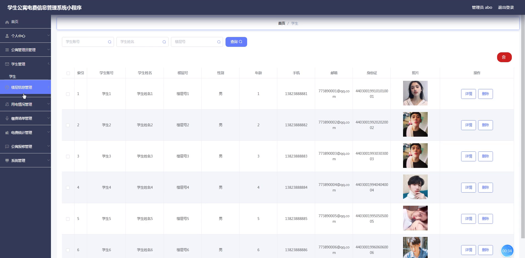Expand the 系统管理 menu chevron

point(48,160)
